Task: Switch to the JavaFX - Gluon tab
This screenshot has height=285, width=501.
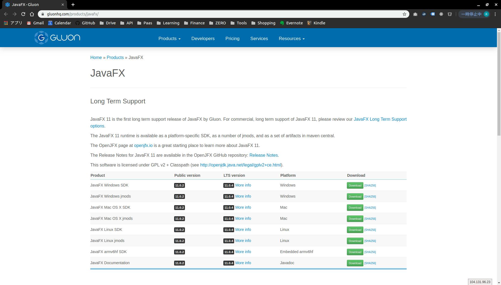Action: coord(32,4)
